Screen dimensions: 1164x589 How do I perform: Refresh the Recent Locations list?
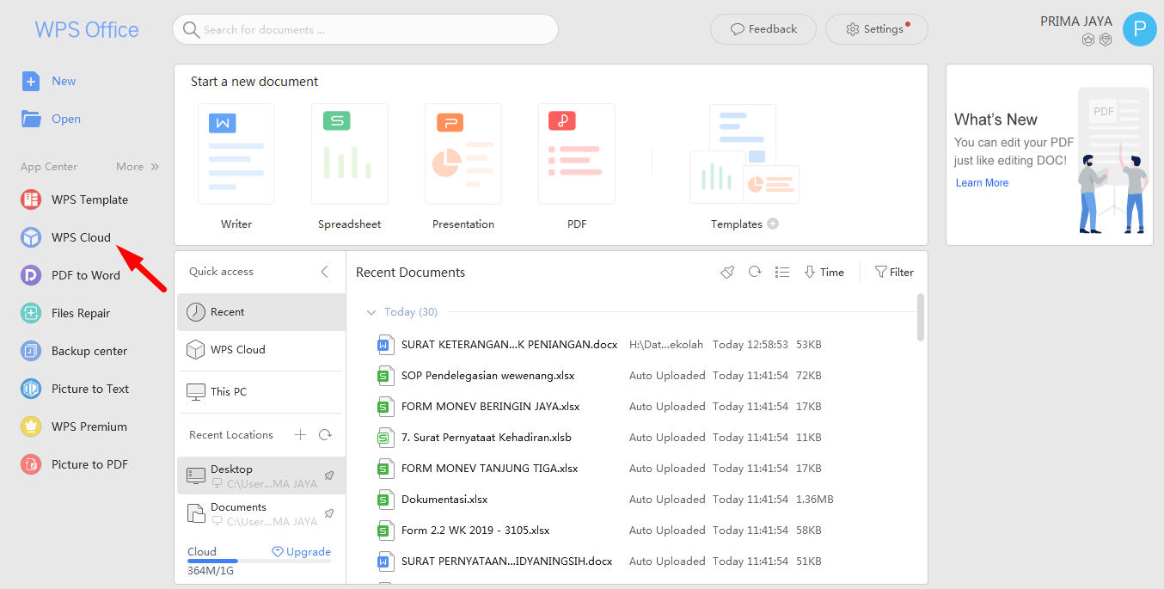click(325, 435)
